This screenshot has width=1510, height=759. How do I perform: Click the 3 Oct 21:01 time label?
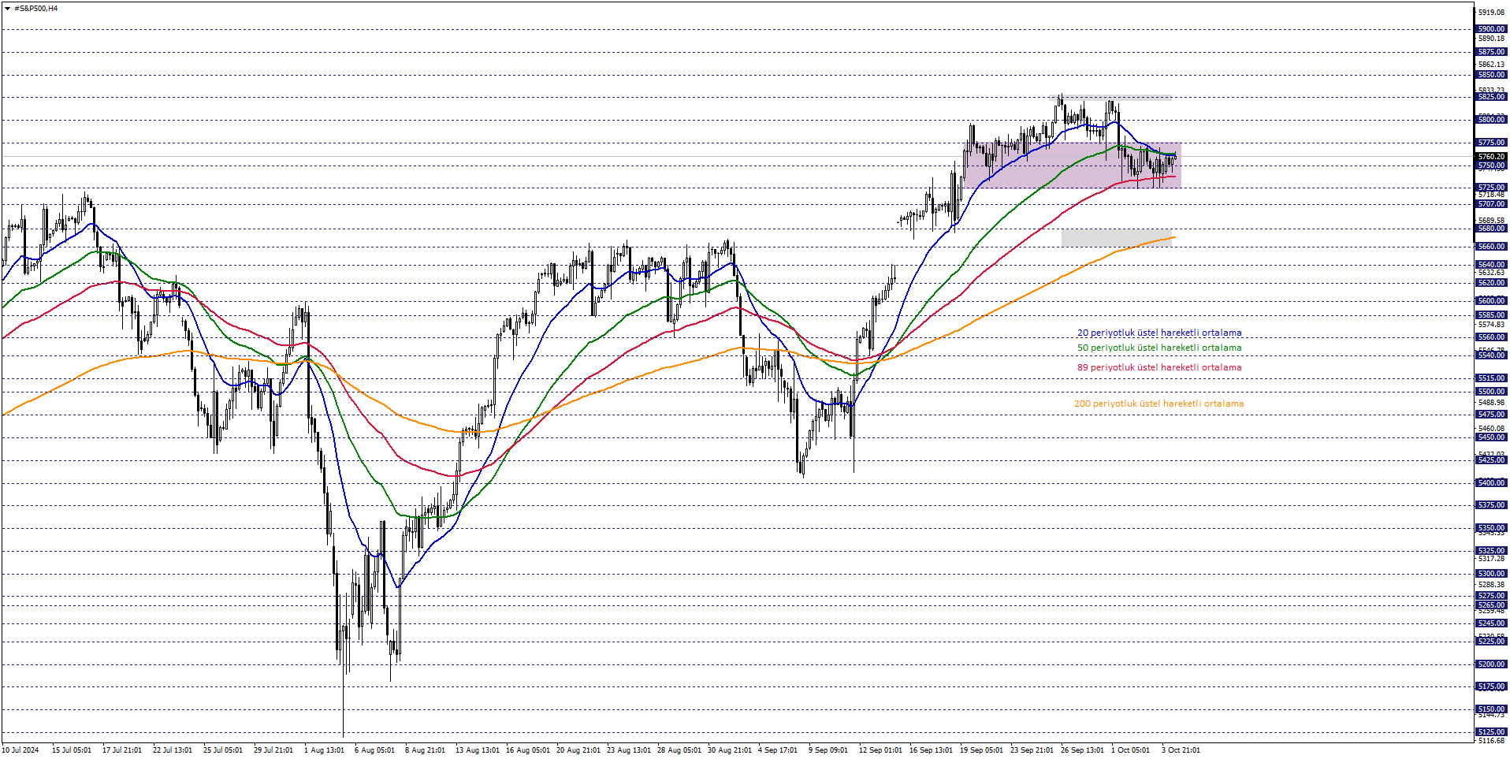coord(1181,750)
